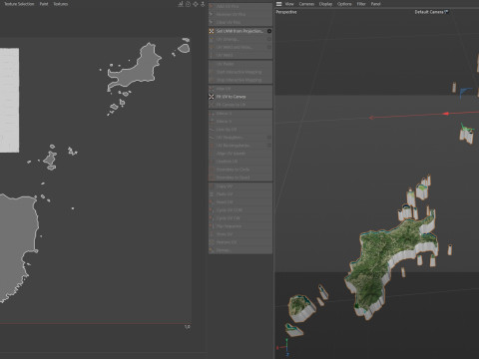Open the Paint menu in UV editor
Image resolution: width=479 pixels, height=359 pixels.
coord(44,4)
